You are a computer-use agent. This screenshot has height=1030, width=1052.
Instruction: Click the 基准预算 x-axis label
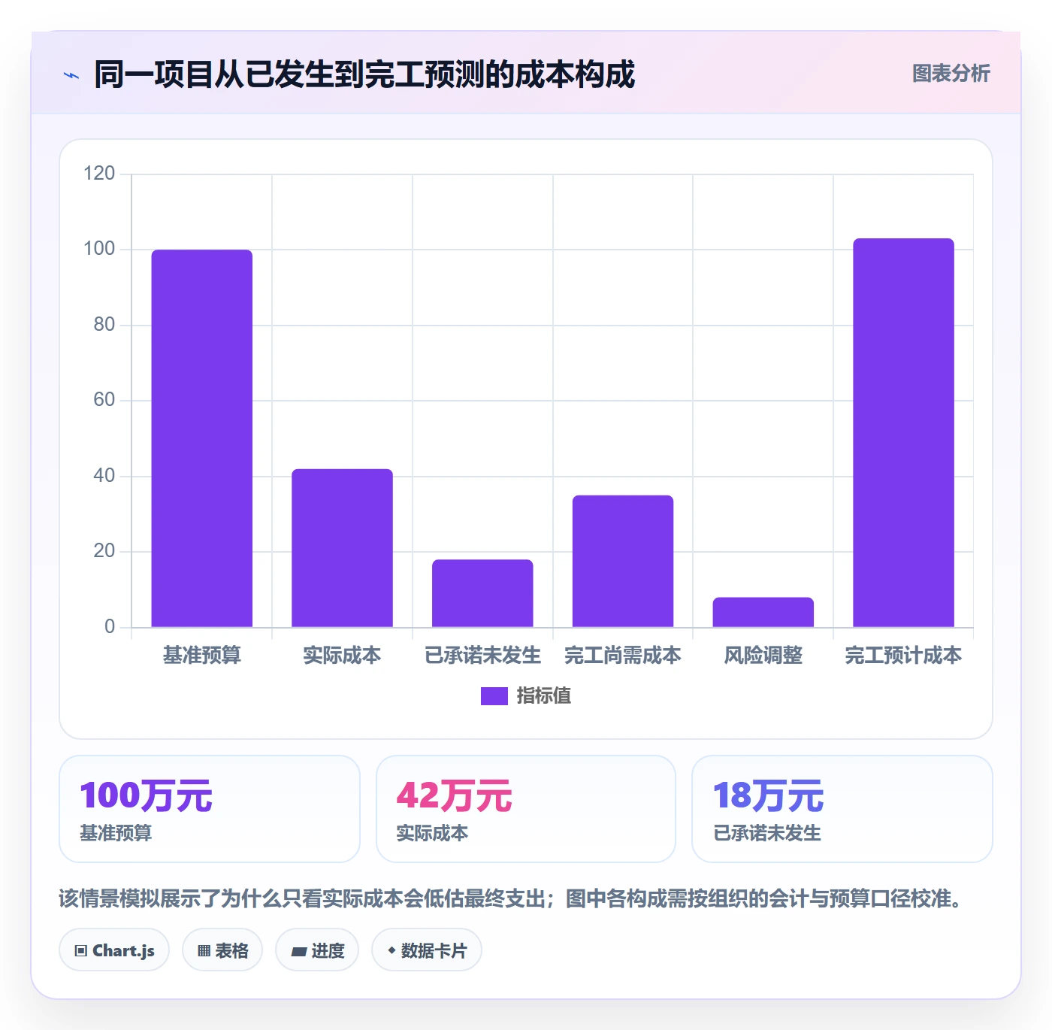pos(202,656)
